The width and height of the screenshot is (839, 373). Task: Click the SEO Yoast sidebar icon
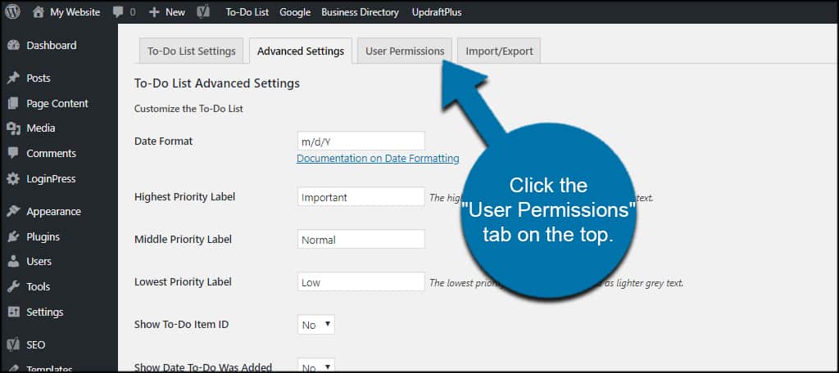tap(13, 344)
